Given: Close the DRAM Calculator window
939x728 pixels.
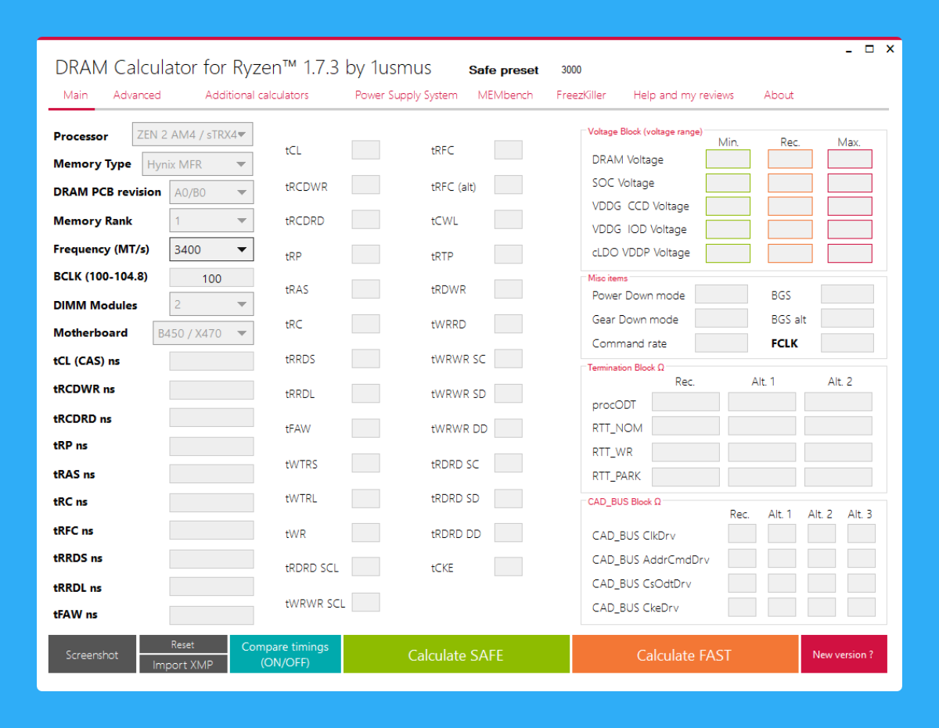Looking at the screenshot, I should (890, 48).
